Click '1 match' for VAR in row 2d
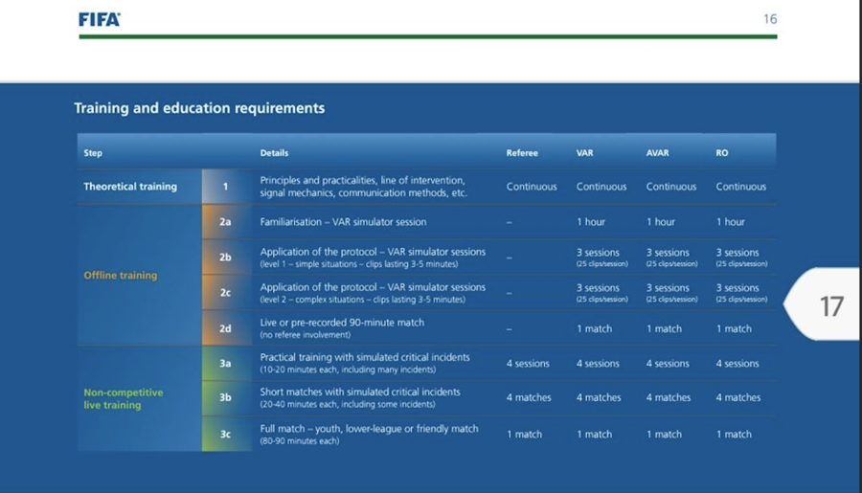The width and height of the screenshot is (862, 493). [594, 328]
